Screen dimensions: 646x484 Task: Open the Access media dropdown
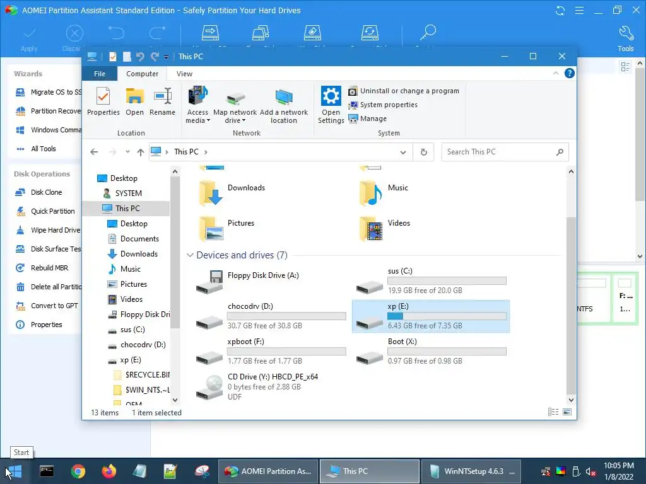point(197,105)
